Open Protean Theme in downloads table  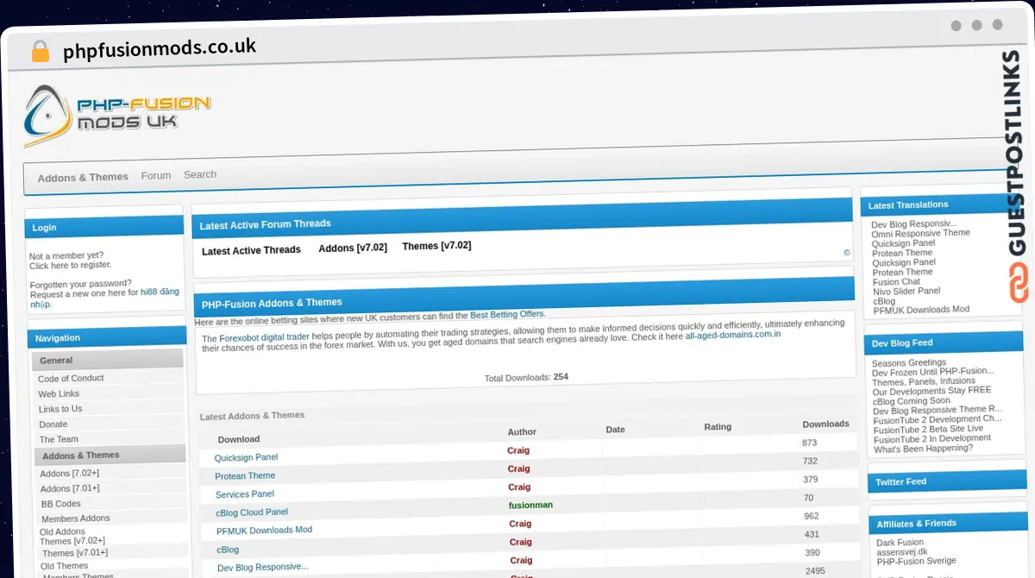click(x=245, y=476)
